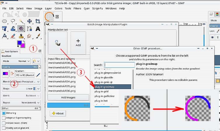Click the active gradient preview button

coord(6,74)
